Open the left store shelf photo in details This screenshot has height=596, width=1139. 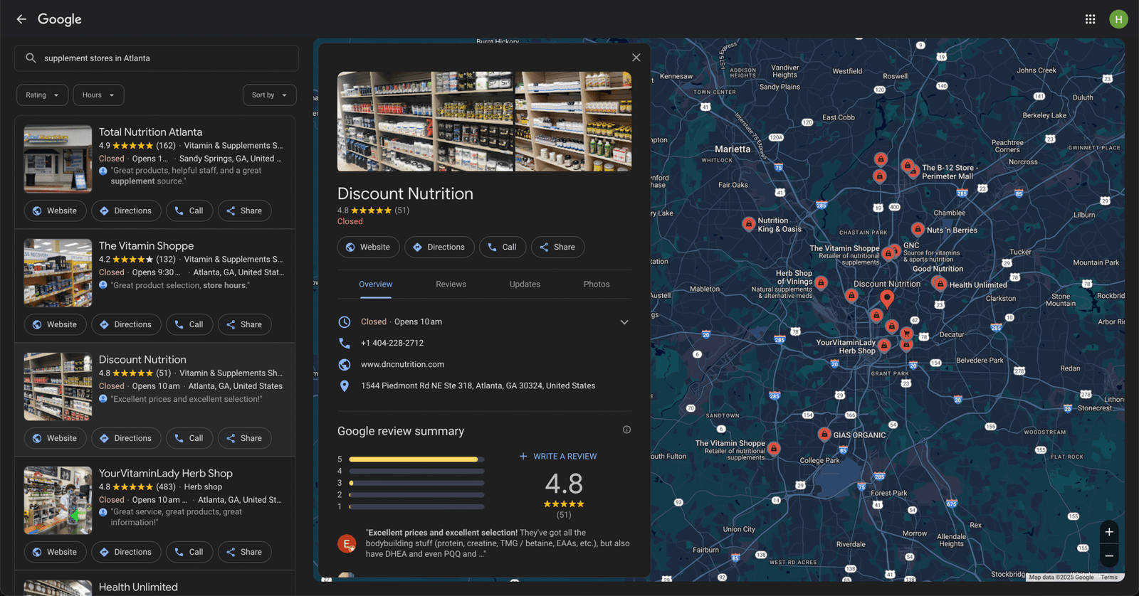pyautogui.click(x=425, y=121)
